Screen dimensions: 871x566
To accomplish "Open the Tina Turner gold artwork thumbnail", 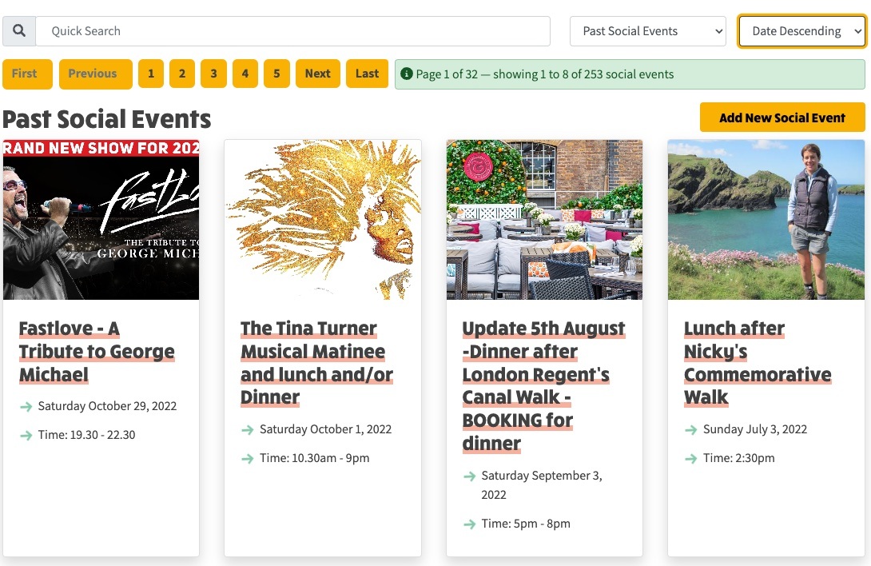I will point(323,220).
